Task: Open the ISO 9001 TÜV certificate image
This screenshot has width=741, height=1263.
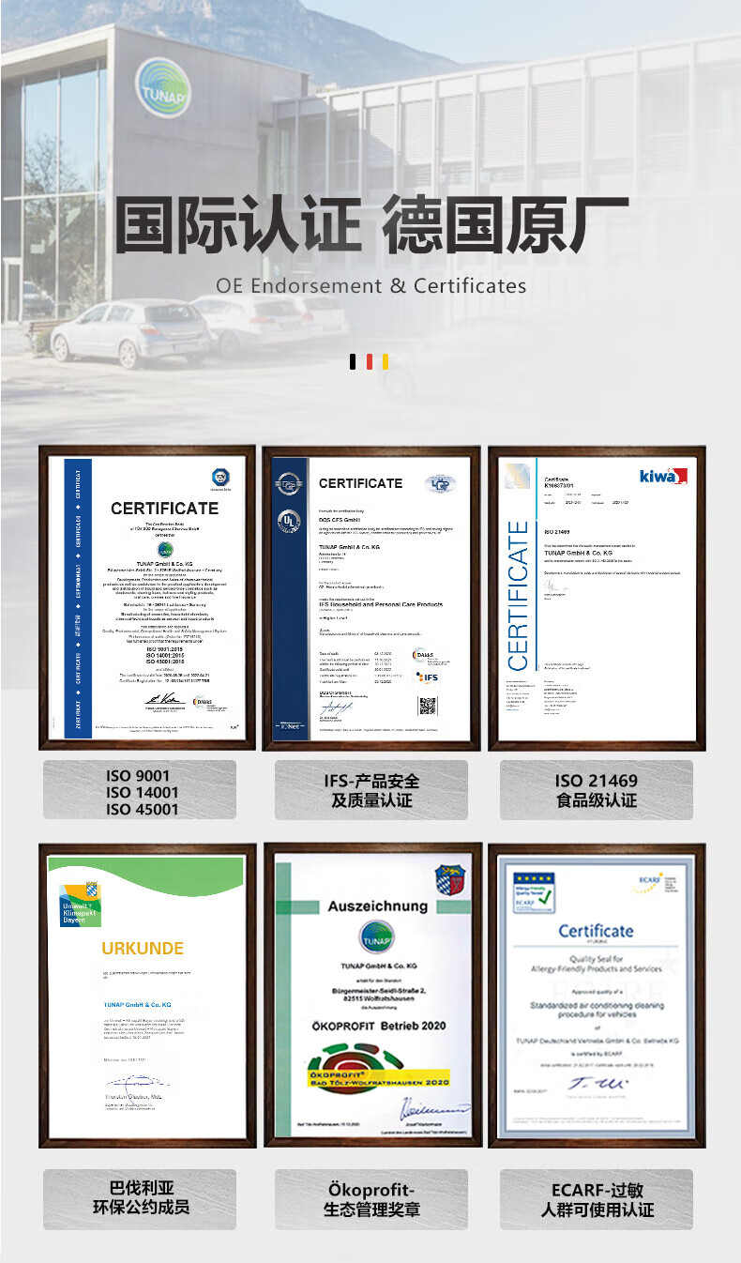Action: point(147,598)
